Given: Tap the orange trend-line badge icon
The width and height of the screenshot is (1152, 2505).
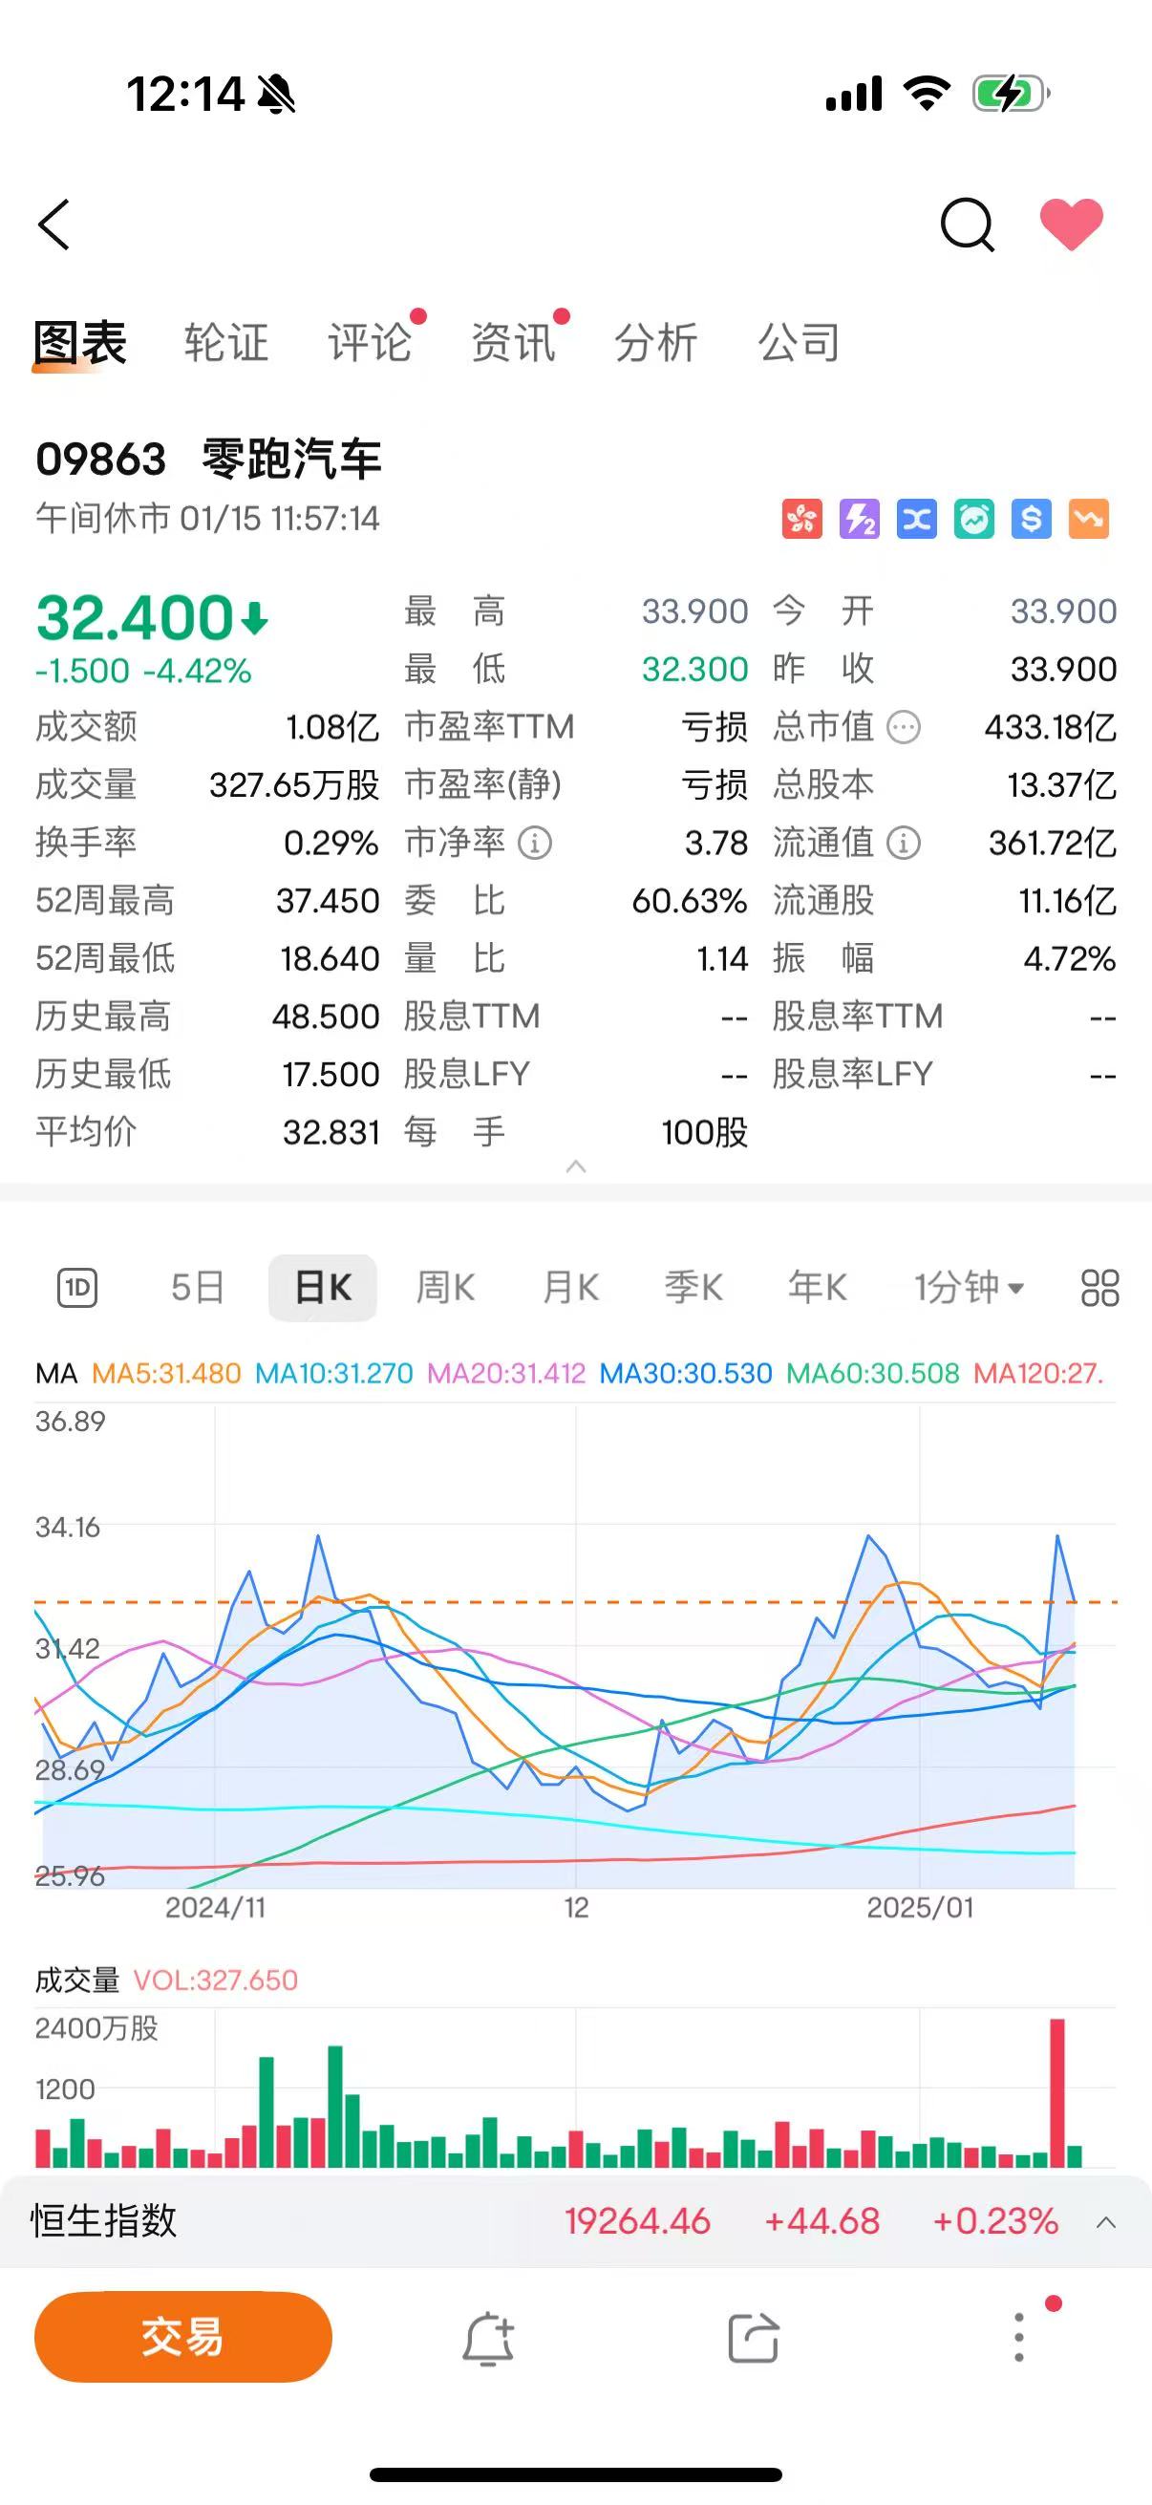Looking at the screenshot, I should tap(1089, 520).
